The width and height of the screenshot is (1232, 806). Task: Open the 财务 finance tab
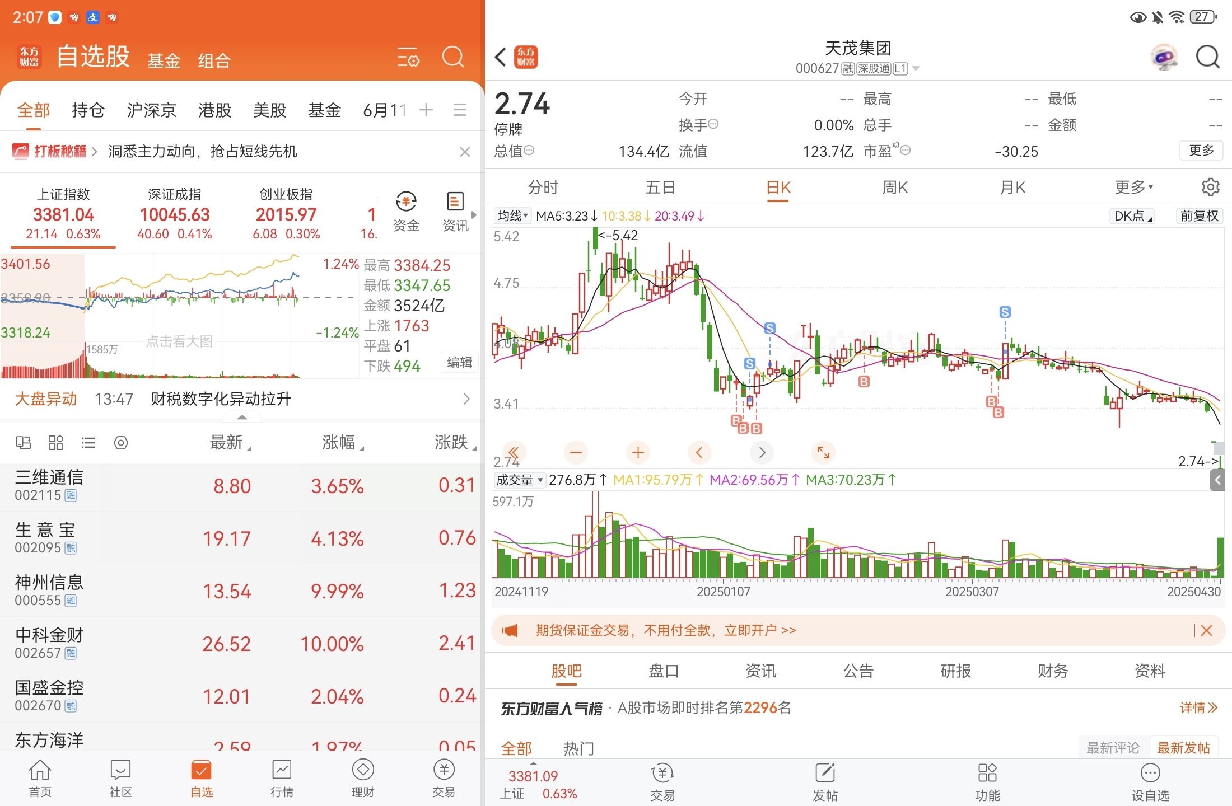tap(1053, 671)
